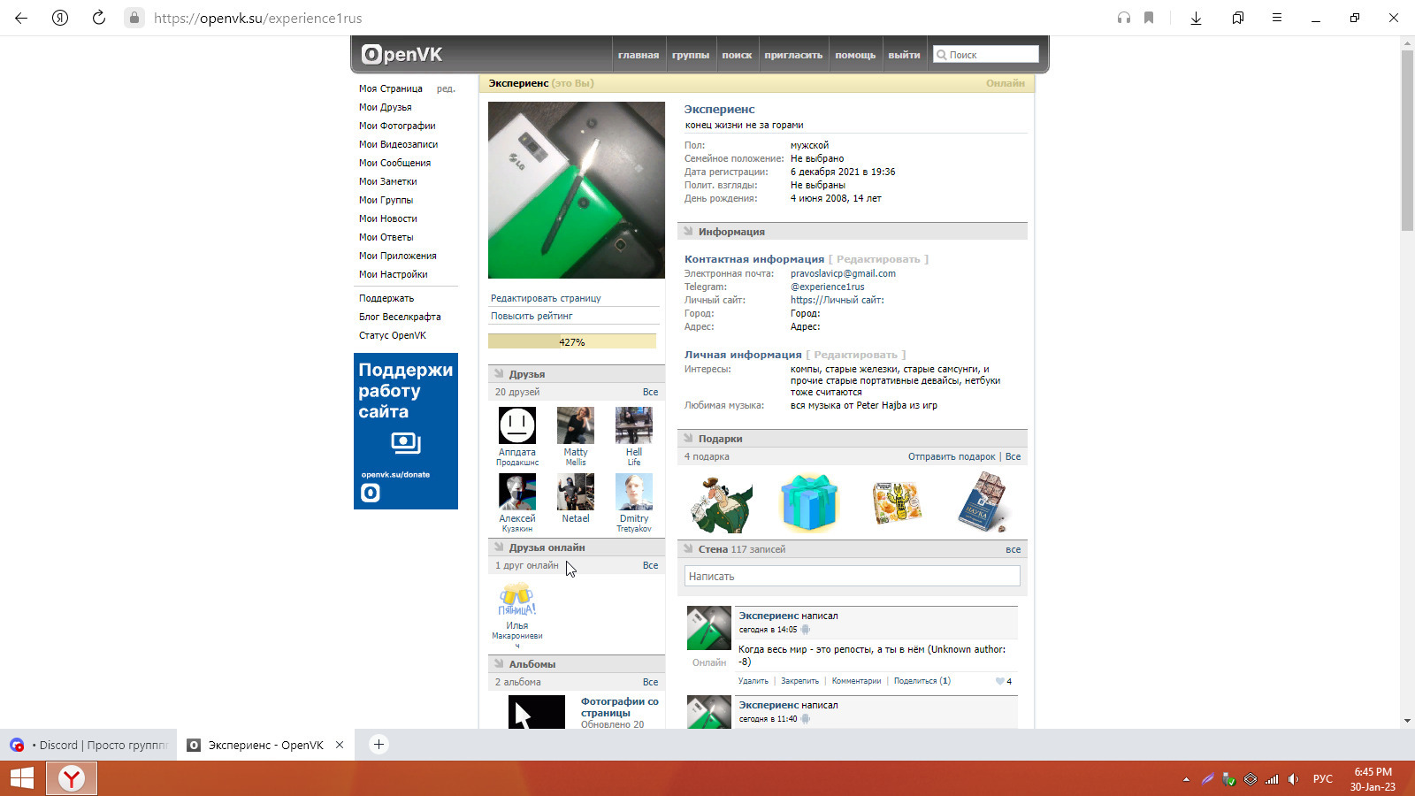Collapse the Информация section arrow
The image size is (1415, 796).
[688, 232]
